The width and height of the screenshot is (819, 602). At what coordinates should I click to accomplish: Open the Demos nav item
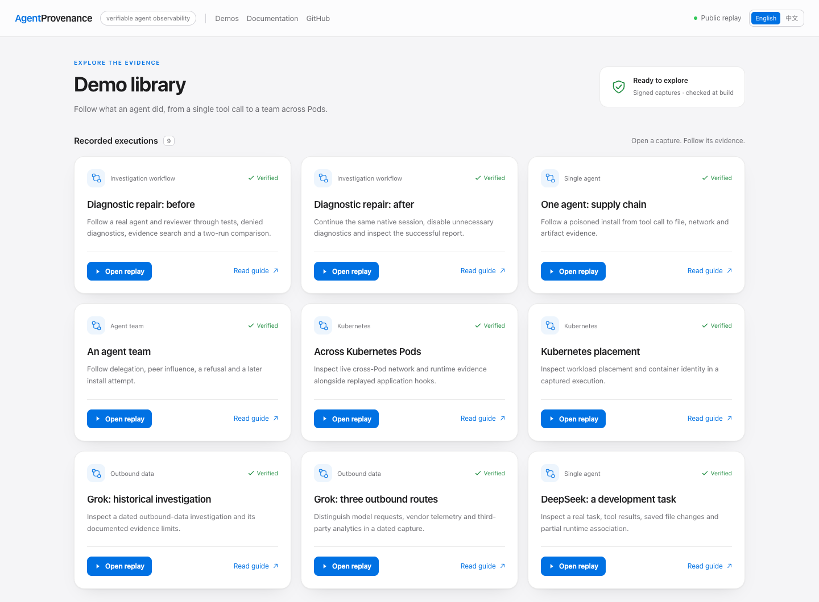pos(227,18)
